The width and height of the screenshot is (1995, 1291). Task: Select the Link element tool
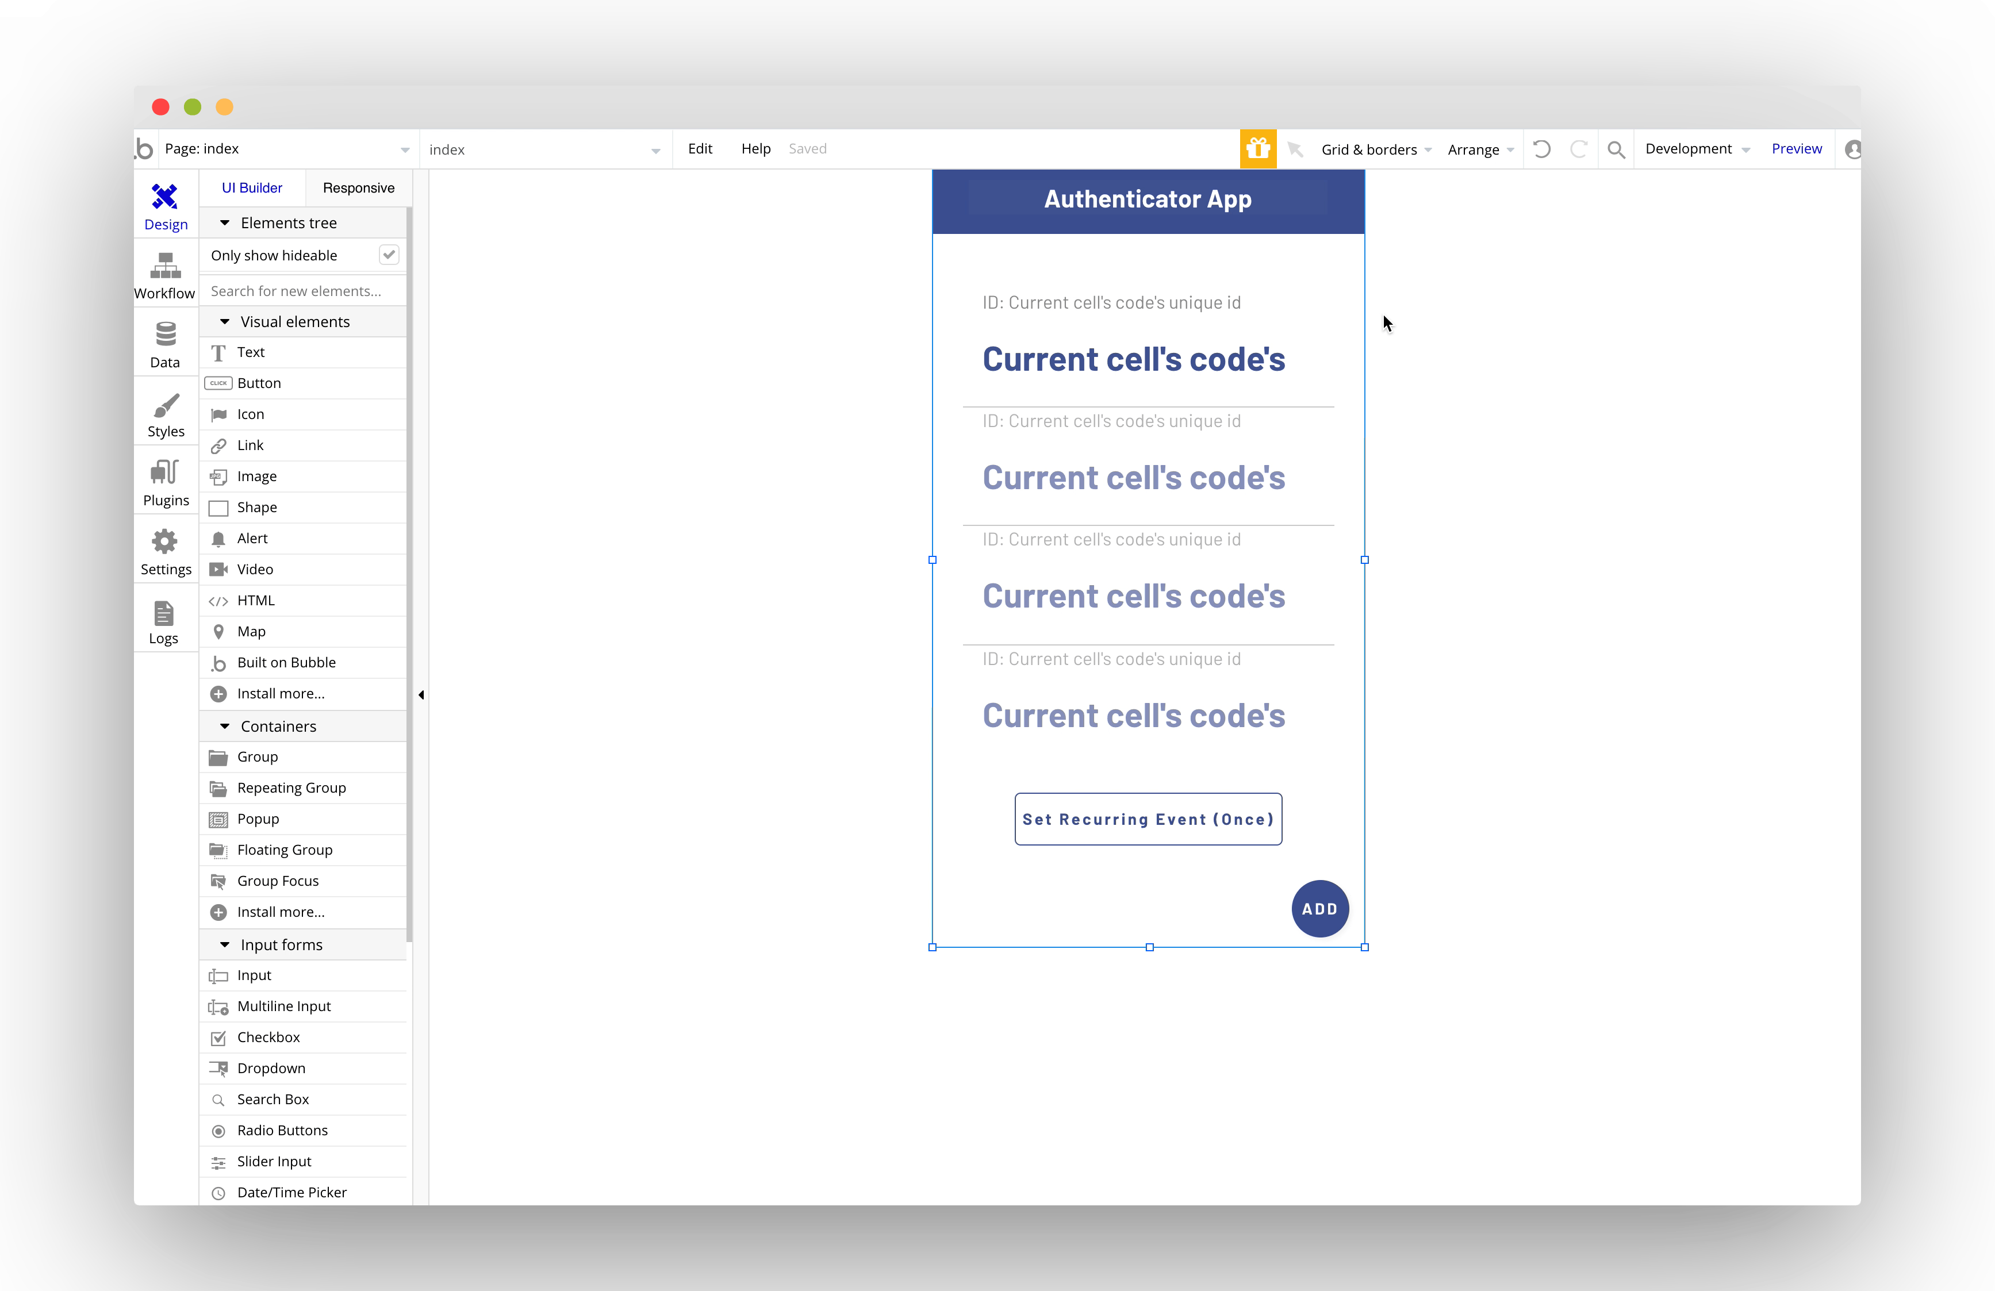(x=302, y=445)
